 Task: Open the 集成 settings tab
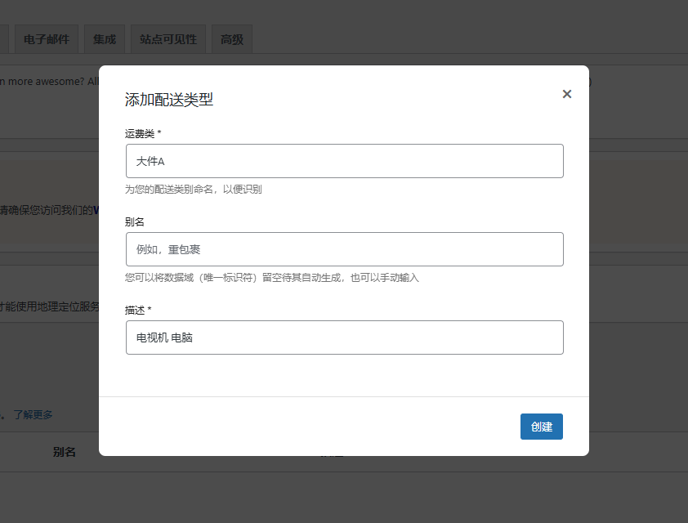point(104,38)
